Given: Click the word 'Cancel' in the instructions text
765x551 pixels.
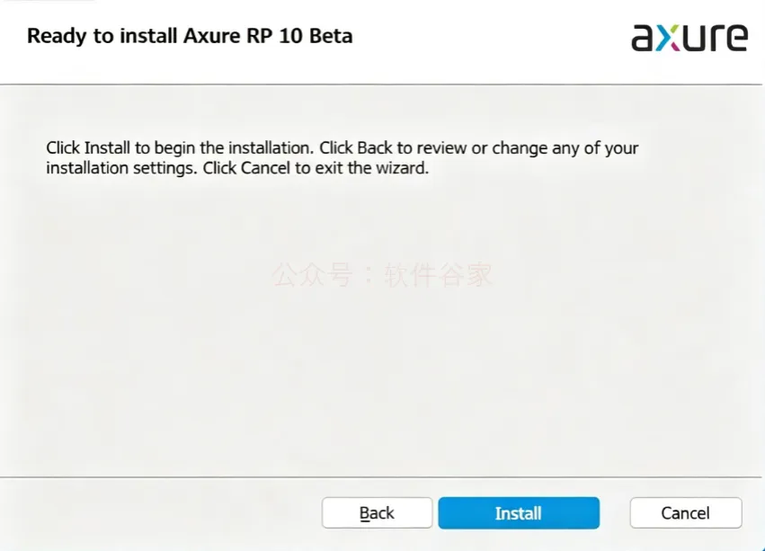Looking at the screenshot, I should (265, 168).
